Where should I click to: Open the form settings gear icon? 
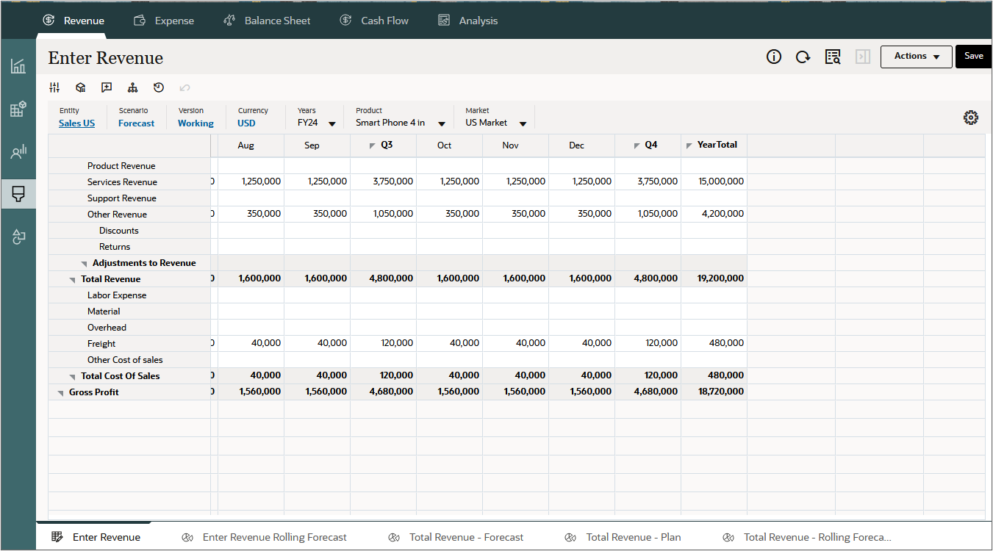pyautogui.click(x=971, y=118)
